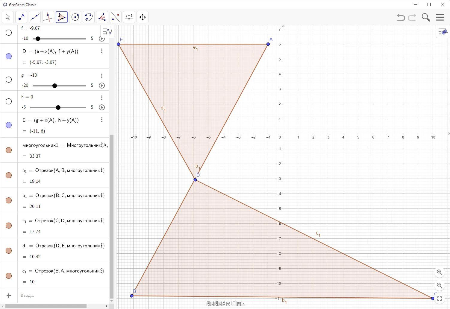Select the Slider a=2 tool

pyautogui.click(x=129, y=17)
